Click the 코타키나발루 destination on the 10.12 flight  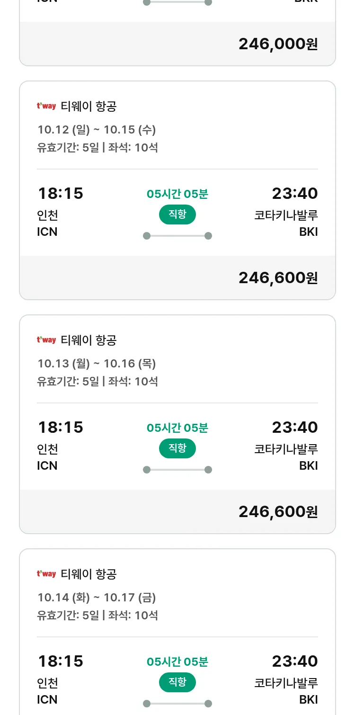[286, 215]
